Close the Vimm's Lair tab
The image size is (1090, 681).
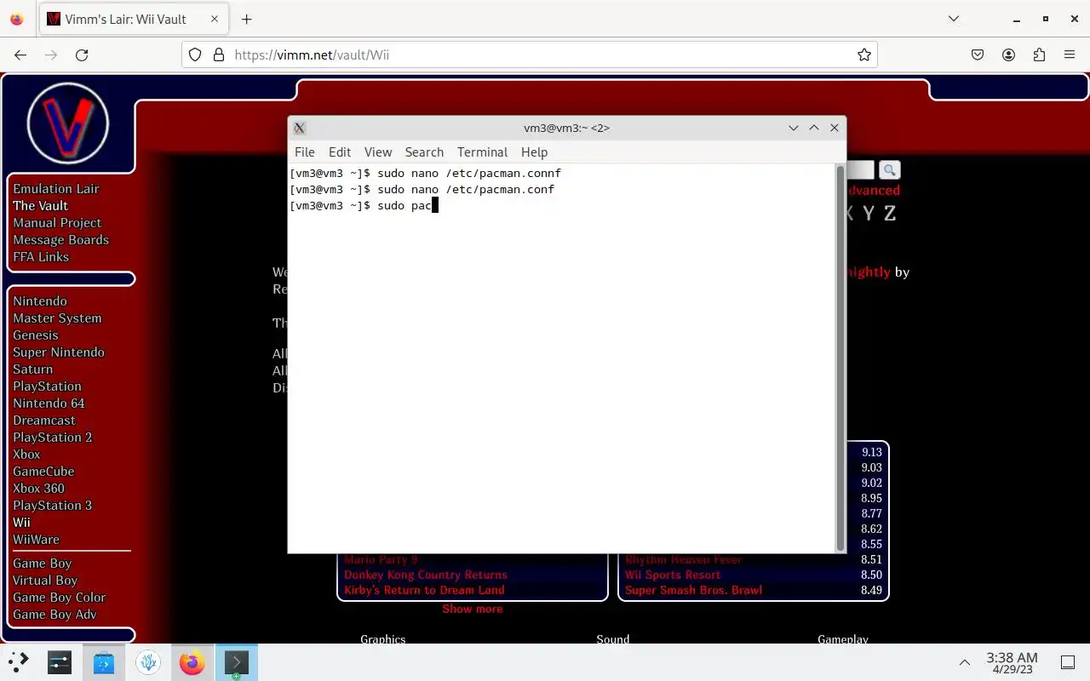(x=213, y=19)
